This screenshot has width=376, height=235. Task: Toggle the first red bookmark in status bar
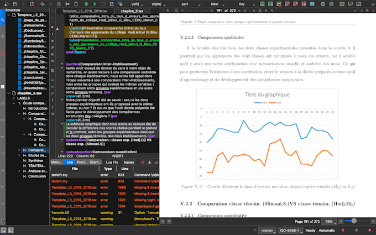pos(343,231)
